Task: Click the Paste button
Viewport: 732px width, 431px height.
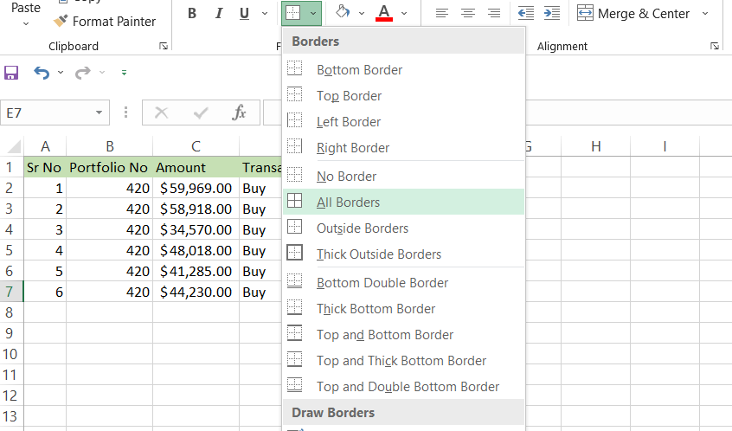Action: click(26, 9)
